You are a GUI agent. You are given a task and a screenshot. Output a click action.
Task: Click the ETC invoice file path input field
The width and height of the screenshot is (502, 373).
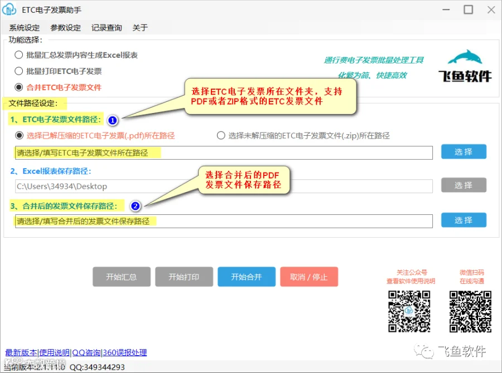click(224, 153)
